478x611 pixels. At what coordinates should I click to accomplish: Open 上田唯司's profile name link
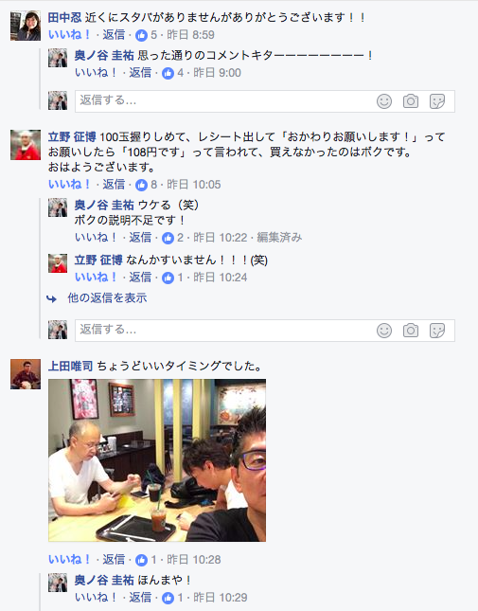(70, 366)
